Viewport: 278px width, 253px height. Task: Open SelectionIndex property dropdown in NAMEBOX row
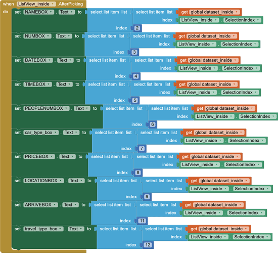(242, 20)
